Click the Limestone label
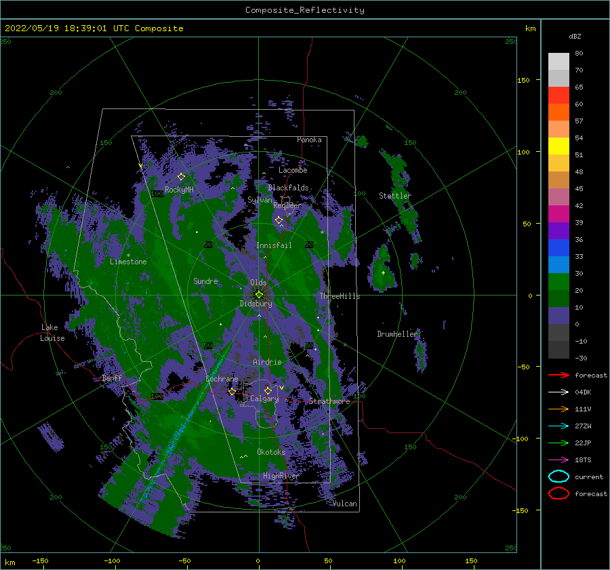This screenshot has width=610, height=570. tap(128, 262)
